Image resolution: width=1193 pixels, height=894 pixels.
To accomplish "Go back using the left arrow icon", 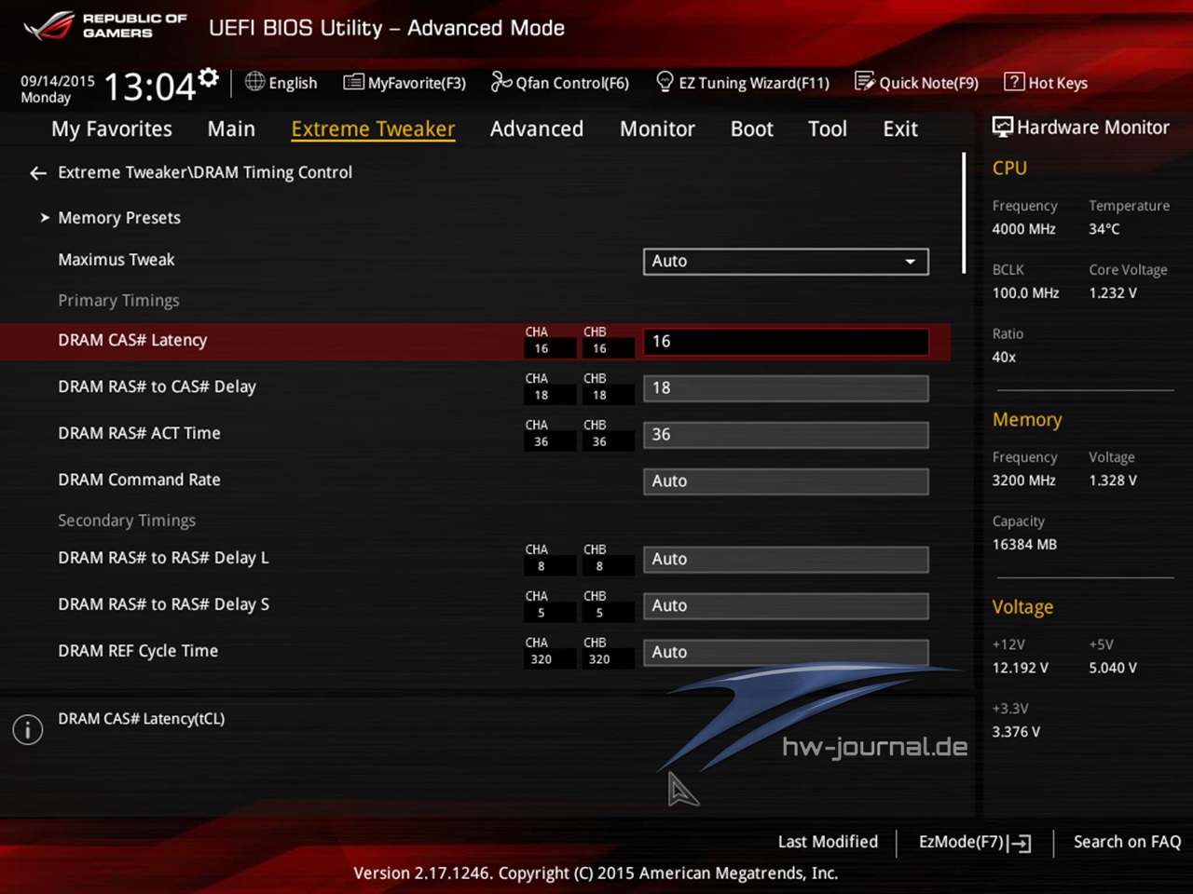I will point(38,173).
